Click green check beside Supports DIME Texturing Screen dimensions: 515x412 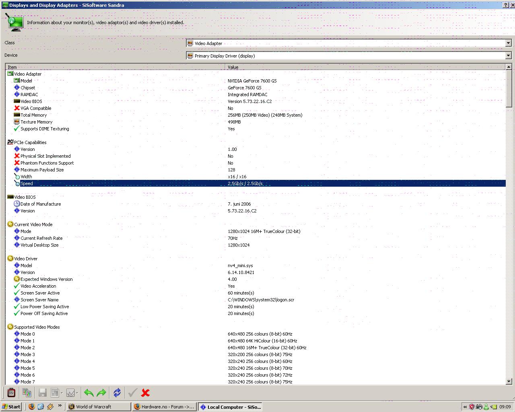(x=17, y=128)
